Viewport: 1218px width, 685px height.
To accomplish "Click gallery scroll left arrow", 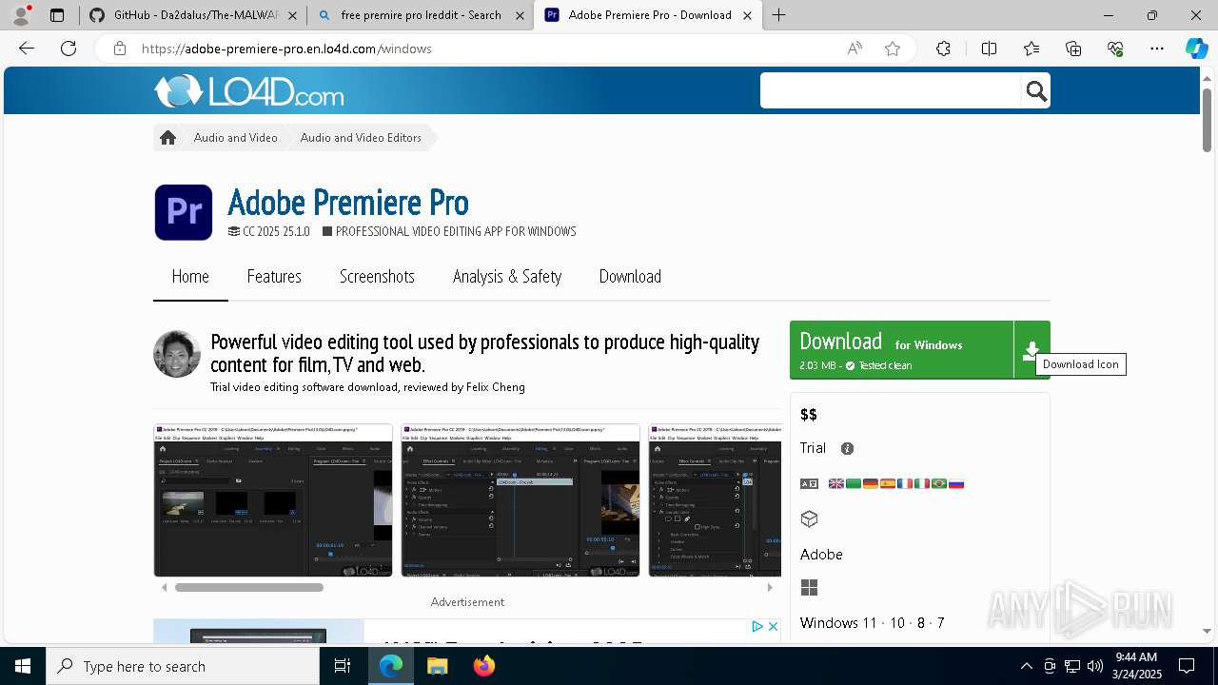I will [164, 588].
